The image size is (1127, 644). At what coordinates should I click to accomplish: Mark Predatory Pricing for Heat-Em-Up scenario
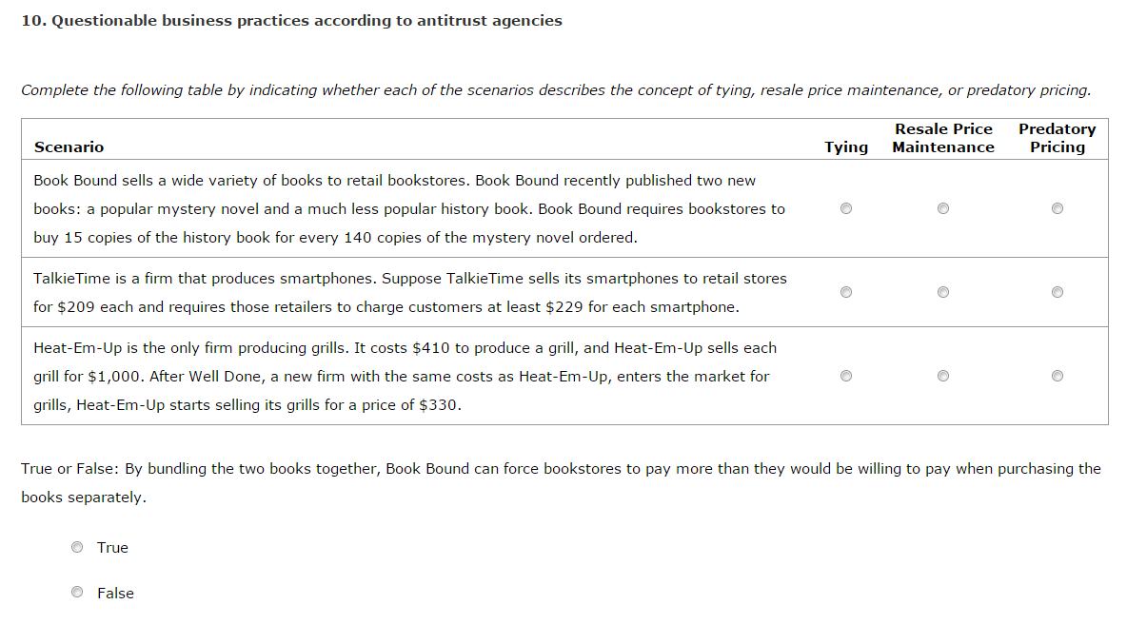click(x=1057, y=376)
